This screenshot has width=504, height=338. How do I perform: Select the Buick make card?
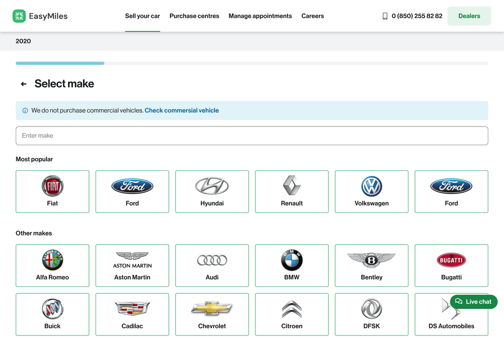(x=52, y=314)
